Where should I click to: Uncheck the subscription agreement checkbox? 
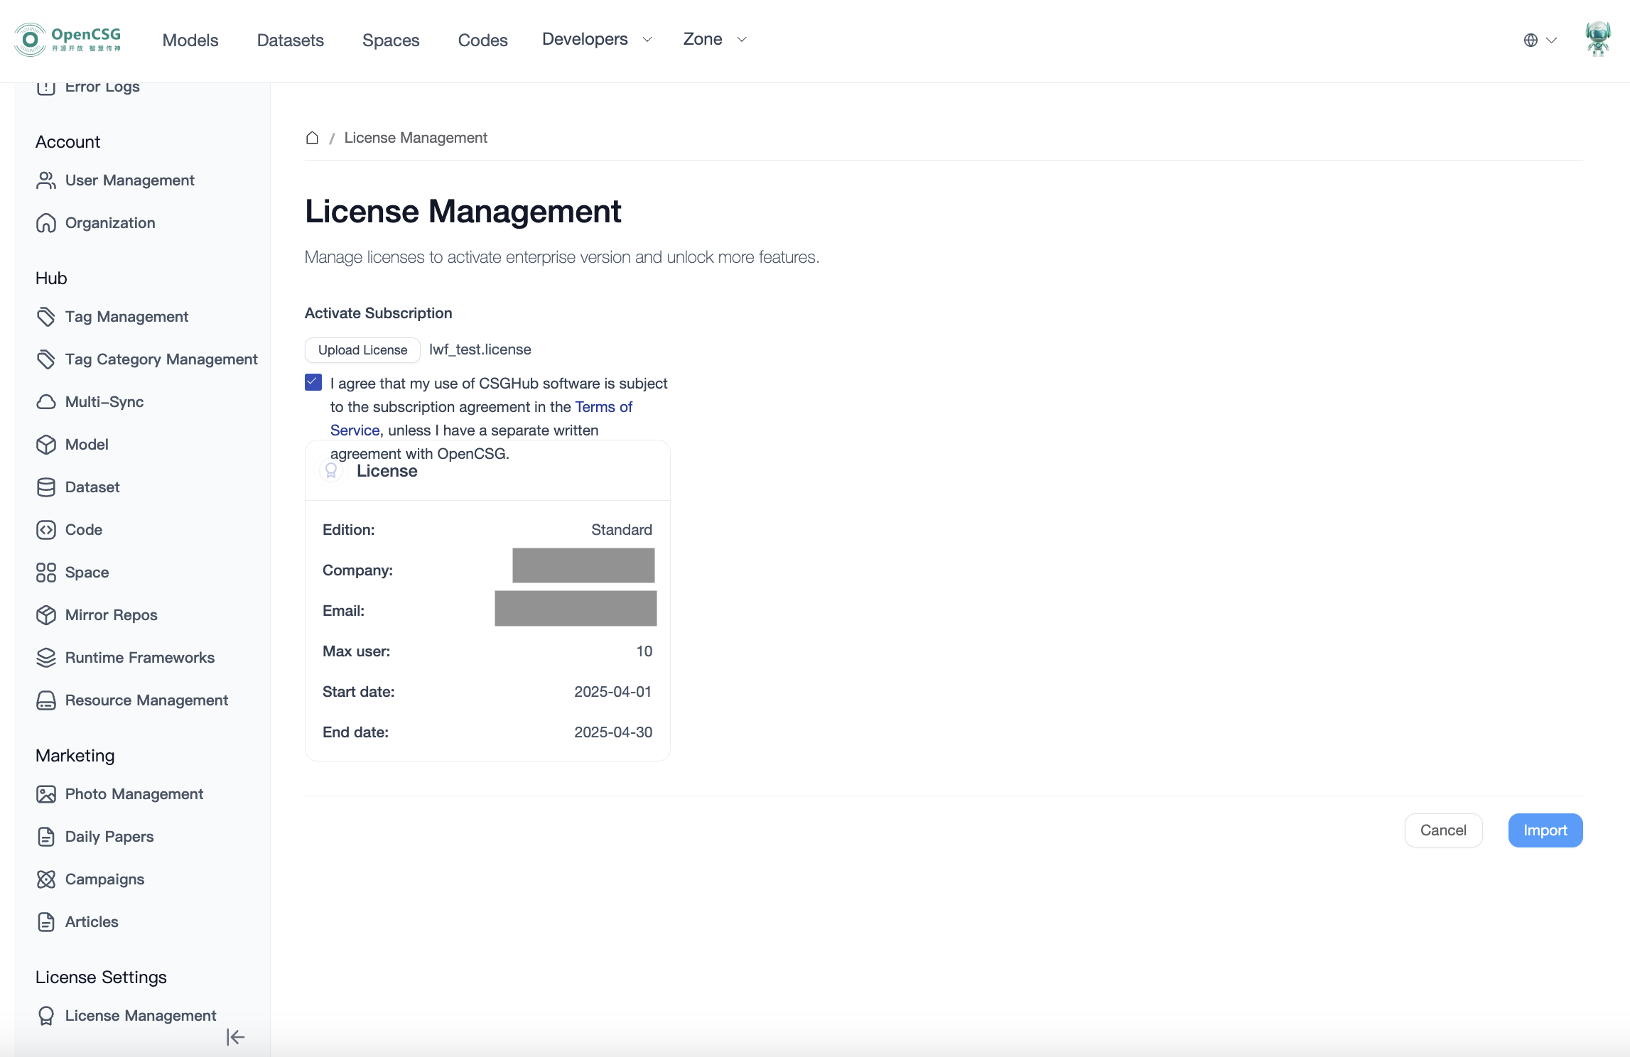pyautogui.click(x=313, y=383)
